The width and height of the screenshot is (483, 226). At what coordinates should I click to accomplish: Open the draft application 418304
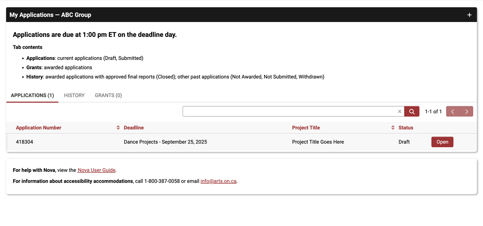pyautogui.click(x=442, y=142)
